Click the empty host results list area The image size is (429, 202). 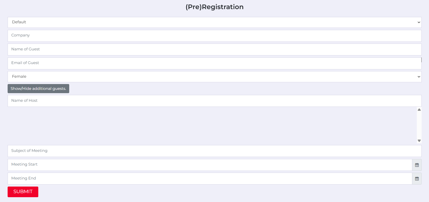coord(212,125)
